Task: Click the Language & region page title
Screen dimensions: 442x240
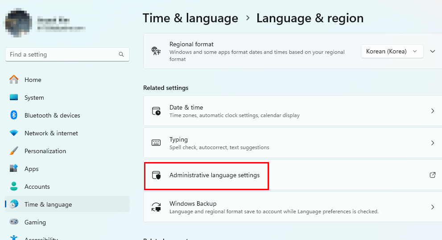Action: point(310,18)
